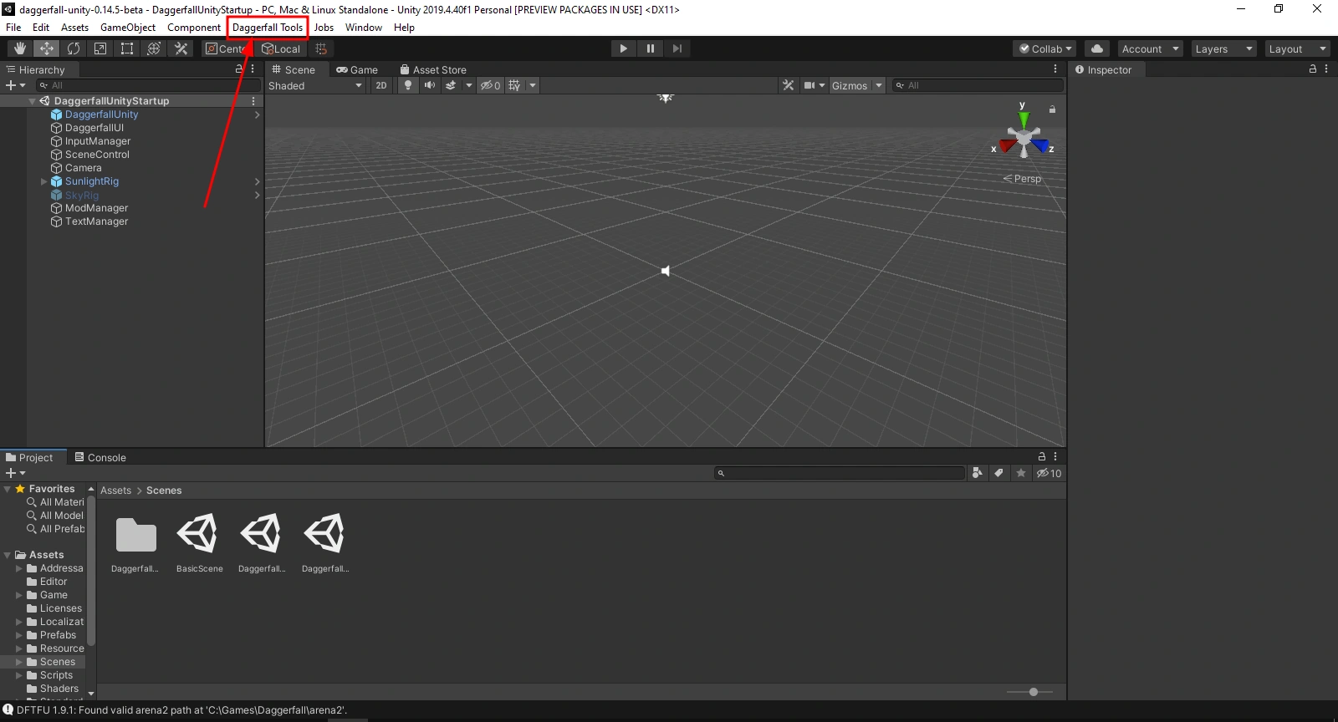
Task: Click the Pause button
Action: [x=651, y=48]
